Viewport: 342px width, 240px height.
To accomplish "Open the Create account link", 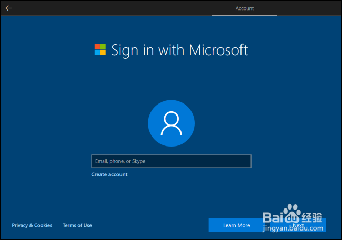I will [x=109, y=174].
